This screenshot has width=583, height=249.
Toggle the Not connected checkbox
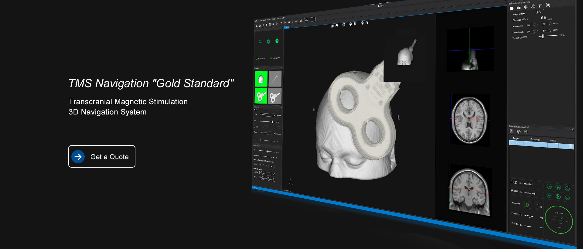click(x=512, y=191)
